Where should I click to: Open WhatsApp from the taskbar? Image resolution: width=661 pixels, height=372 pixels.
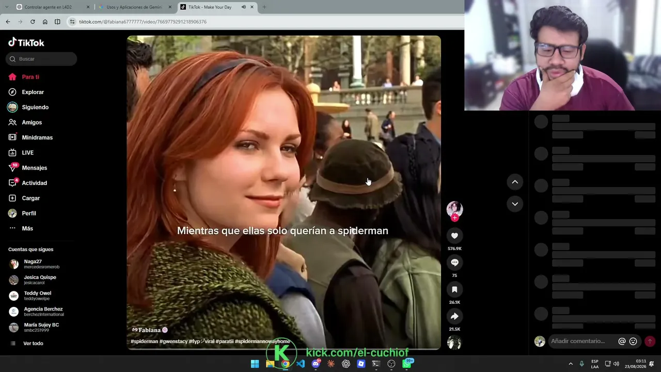(x=407, y=364)
